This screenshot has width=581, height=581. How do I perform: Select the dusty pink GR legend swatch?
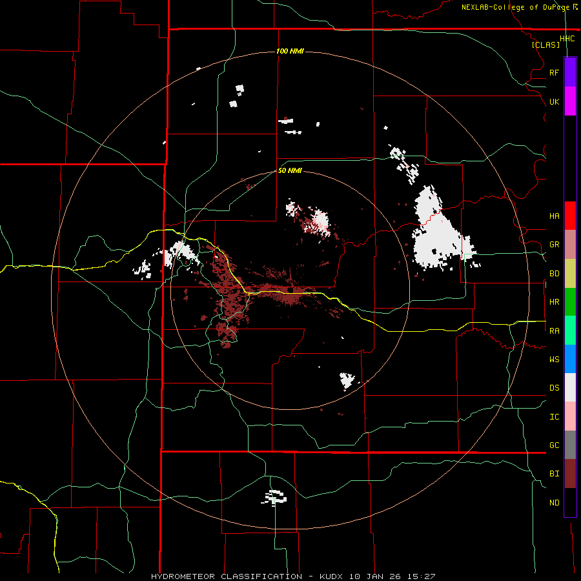[x=570, y=245]
